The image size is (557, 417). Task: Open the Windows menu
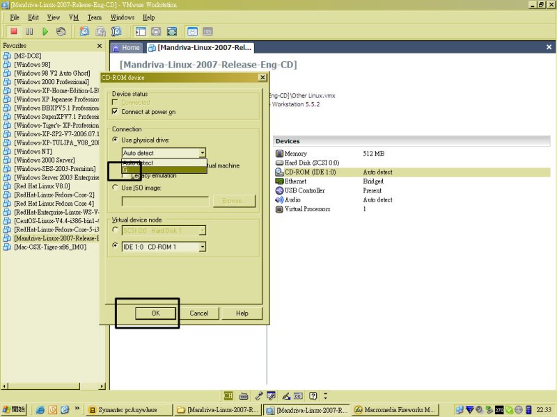123,17
